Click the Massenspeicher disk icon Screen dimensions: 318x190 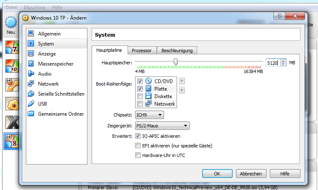point(31,63)
